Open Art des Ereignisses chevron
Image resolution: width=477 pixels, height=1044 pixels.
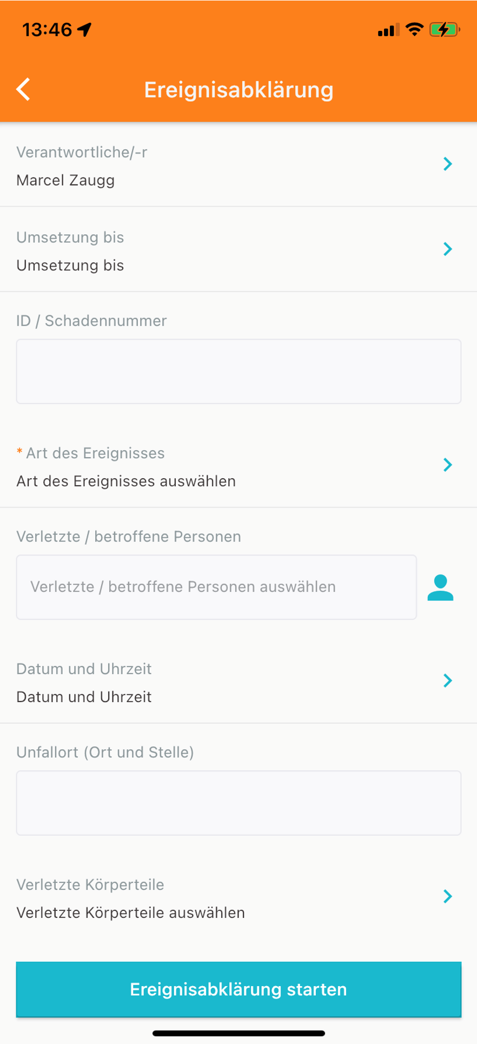pyautogui.click(x=447, y=465)
